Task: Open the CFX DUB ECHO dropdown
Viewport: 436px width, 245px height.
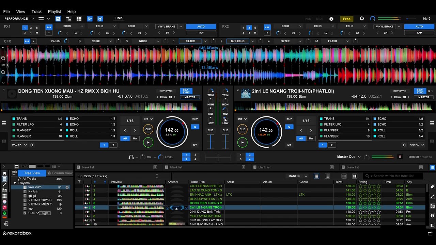Action: 252,41
